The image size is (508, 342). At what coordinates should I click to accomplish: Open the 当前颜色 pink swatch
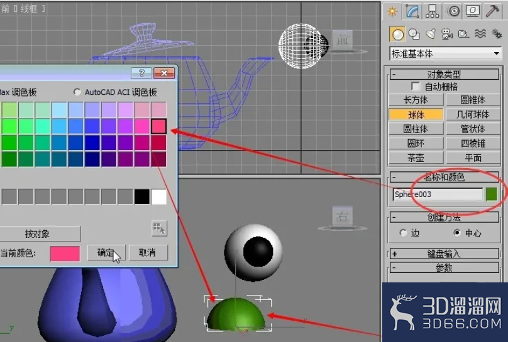click(x=65, y=254)
